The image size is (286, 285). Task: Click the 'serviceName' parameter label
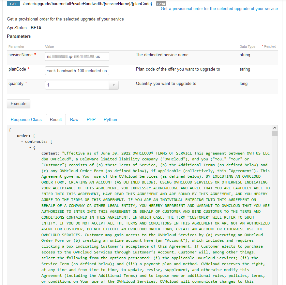point(21,55)
